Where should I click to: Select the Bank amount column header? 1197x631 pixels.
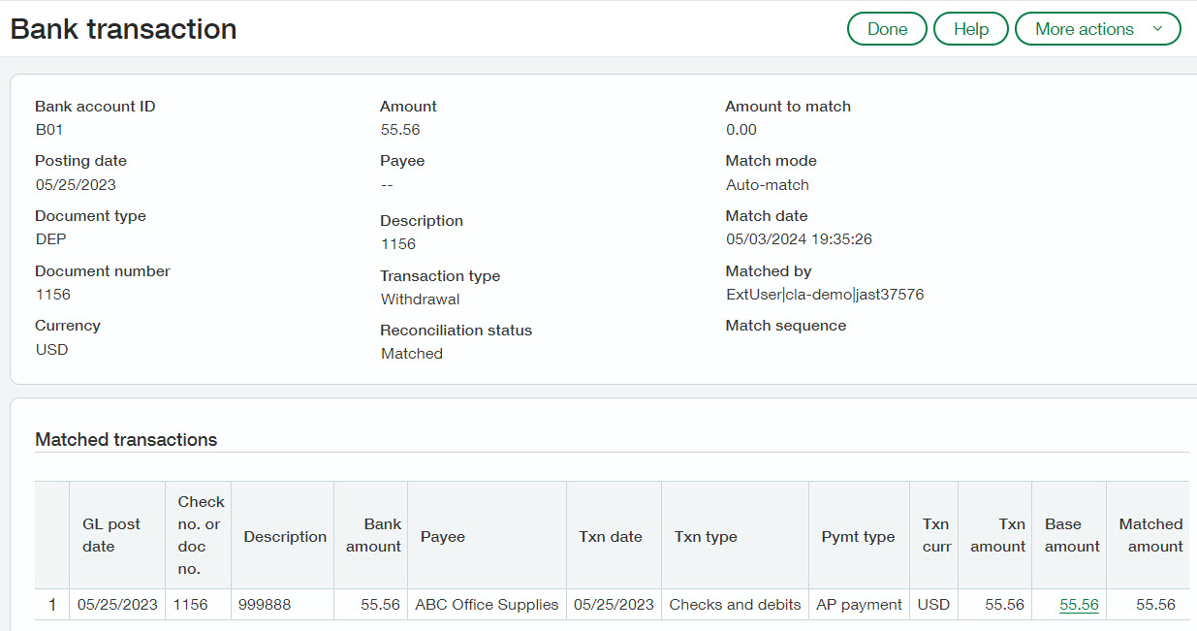[x=373, y=535]
